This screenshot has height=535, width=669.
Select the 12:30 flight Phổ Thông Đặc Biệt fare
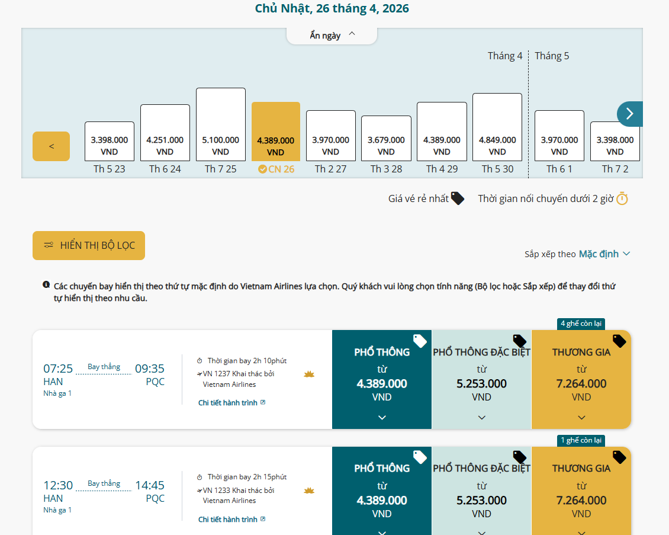481,492
